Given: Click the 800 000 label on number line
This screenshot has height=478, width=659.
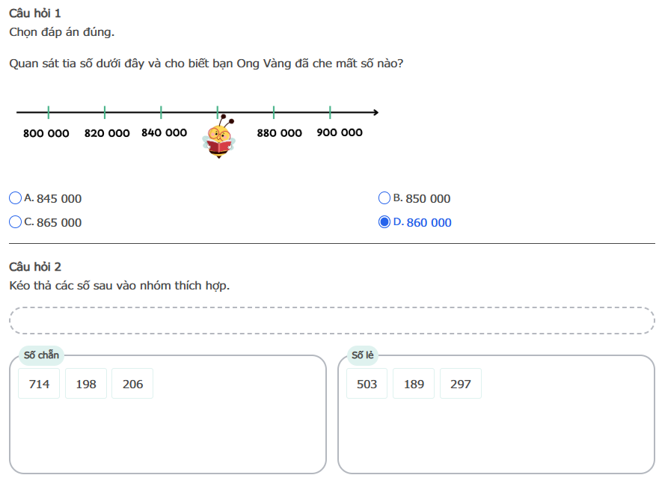Looking at the screenshot, I should pos(46,133).
